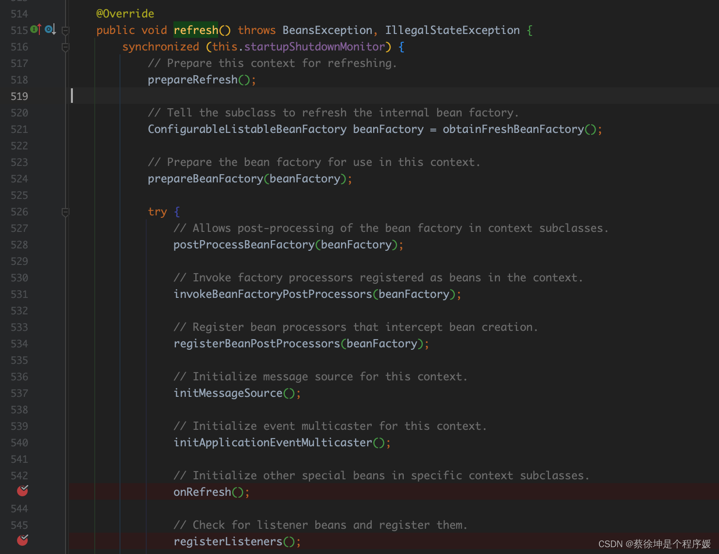Click the implements-method gutter icon on line 515

35,30
